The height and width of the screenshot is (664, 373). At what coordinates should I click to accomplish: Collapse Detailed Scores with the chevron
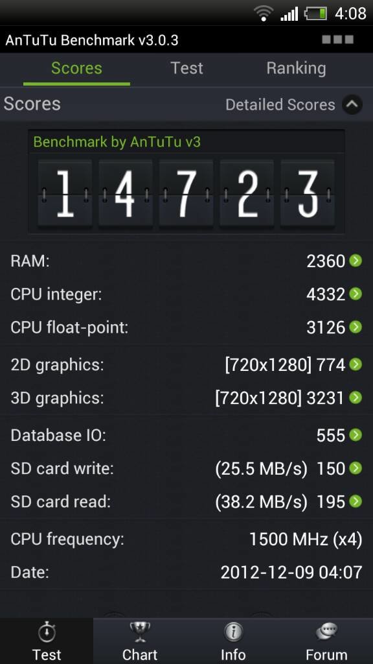click(352, 104)
